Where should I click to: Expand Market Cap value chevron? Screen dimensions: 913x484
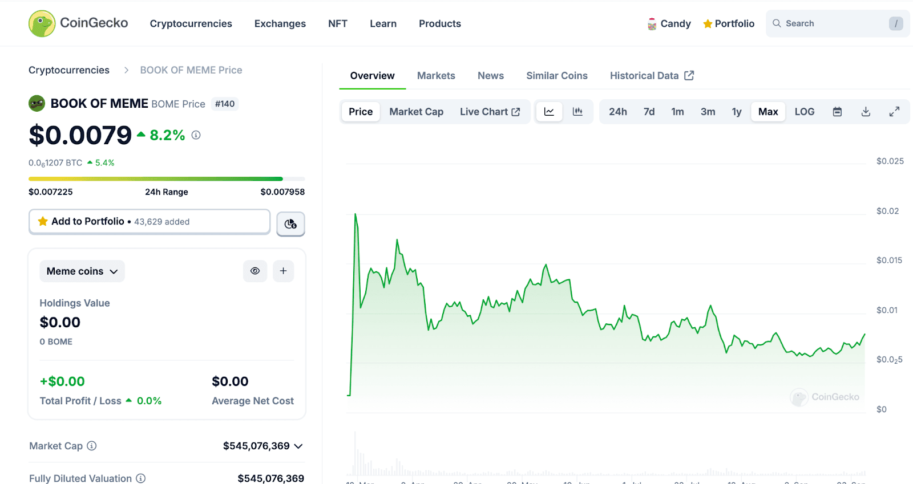coord(298,446)
